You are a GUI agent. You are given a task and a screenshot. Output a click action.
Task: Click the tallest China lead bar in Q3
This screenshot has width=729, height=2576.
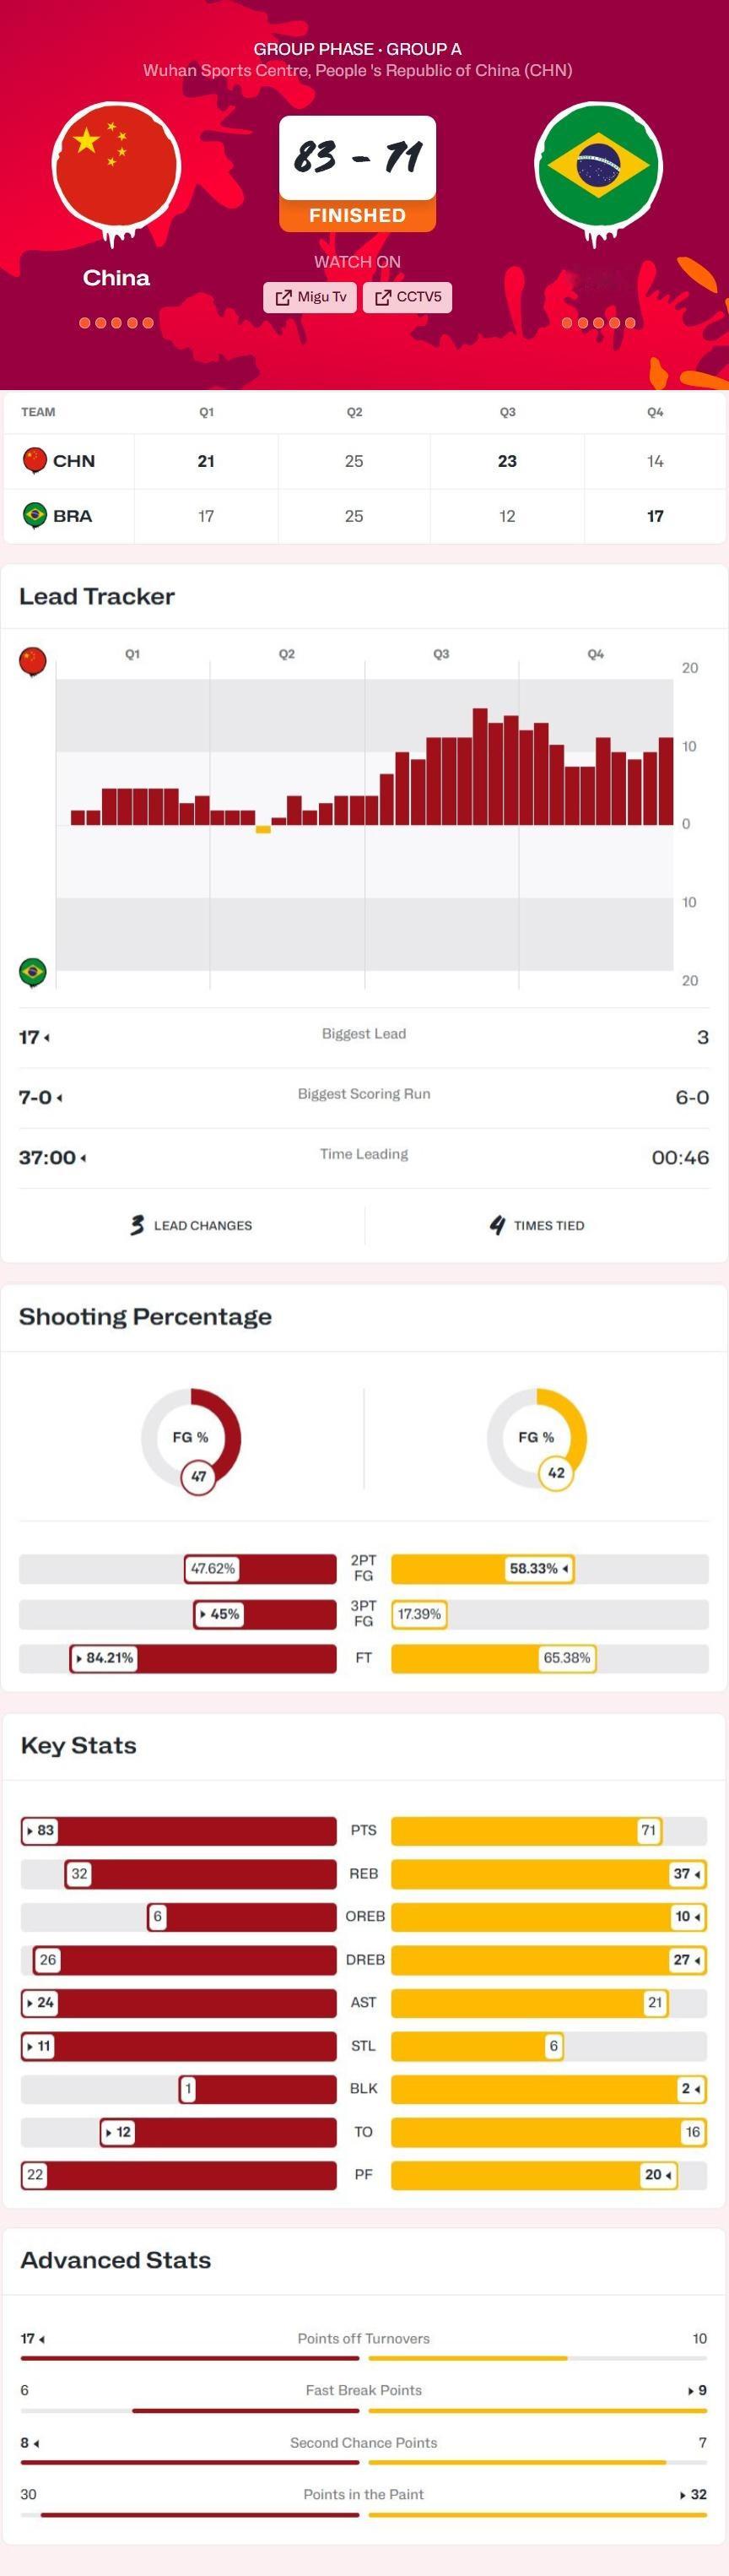click(480, 766)
